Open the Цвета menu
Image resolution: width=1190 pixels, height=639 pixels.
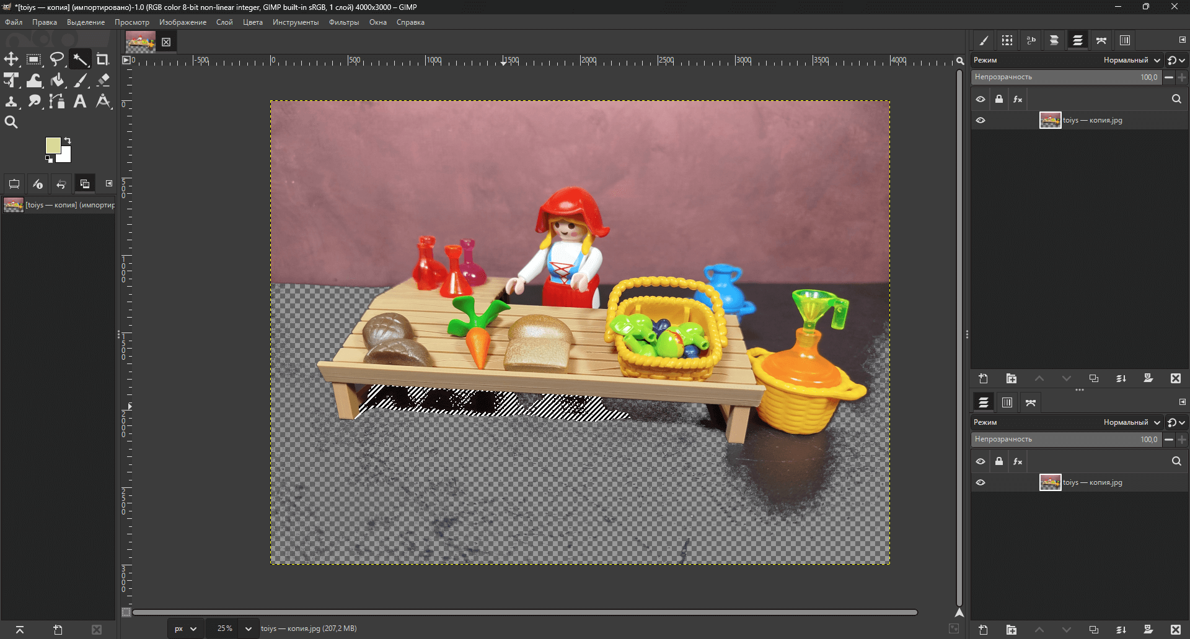click(253, 22)
